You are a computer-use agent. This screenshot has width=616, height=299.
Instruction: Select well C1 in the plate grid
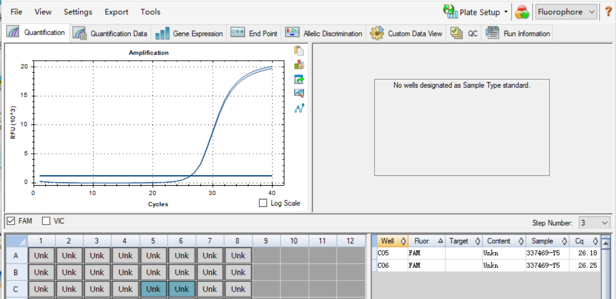[41, 289]
